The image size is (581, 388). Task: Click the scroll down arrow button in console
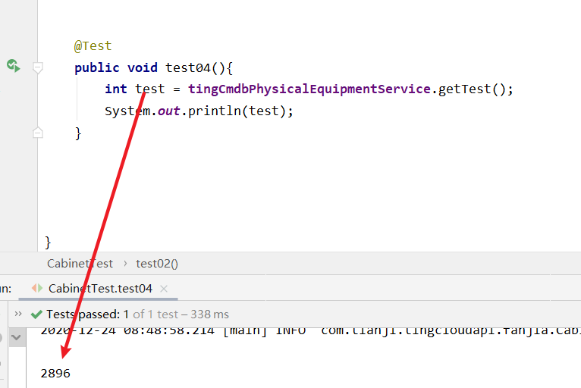(16, 337)
